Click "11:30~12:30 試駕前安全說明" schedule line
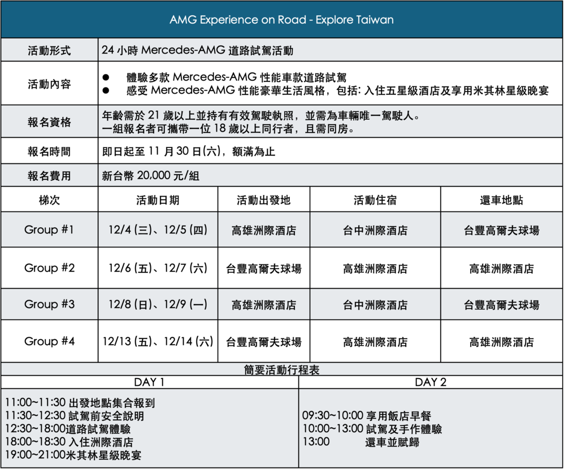 click(x=75, y=416)
